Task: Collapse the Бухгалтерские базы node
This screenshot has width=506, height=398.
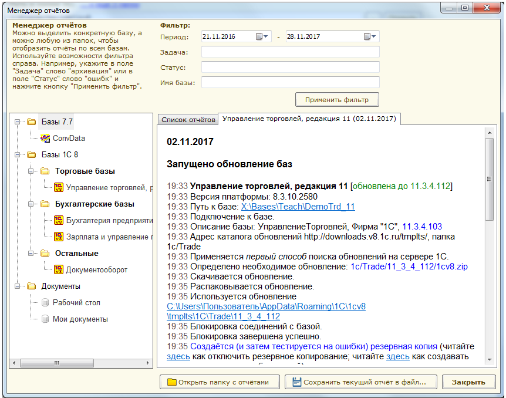Action: (31, 204)
